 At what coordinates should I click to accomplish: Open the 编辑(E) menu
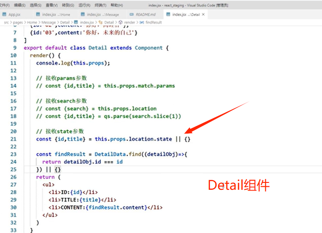(19, 5)
